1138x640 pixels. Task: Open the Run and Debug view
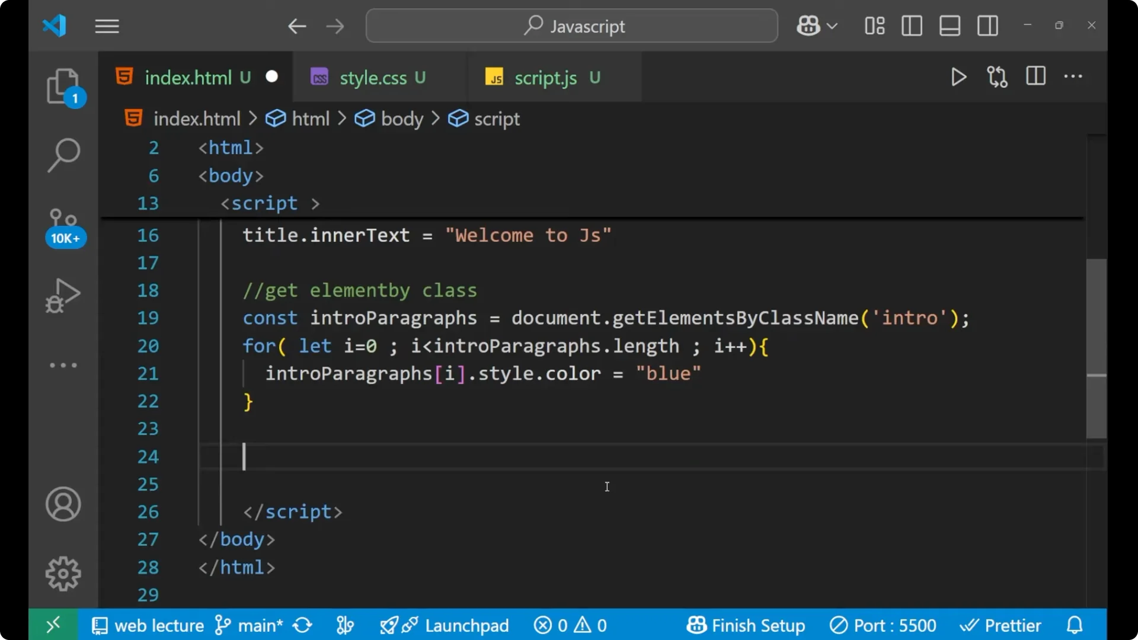pos(62,295)
